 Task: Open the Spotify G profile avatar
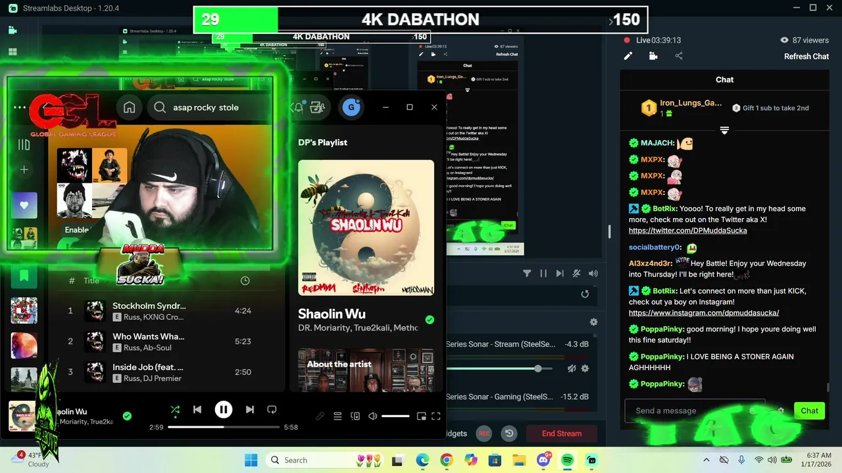pyautogui.click(x=351, y=107)
